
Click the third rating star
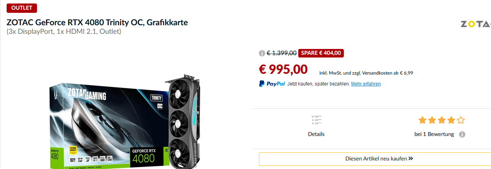[442, 120]
